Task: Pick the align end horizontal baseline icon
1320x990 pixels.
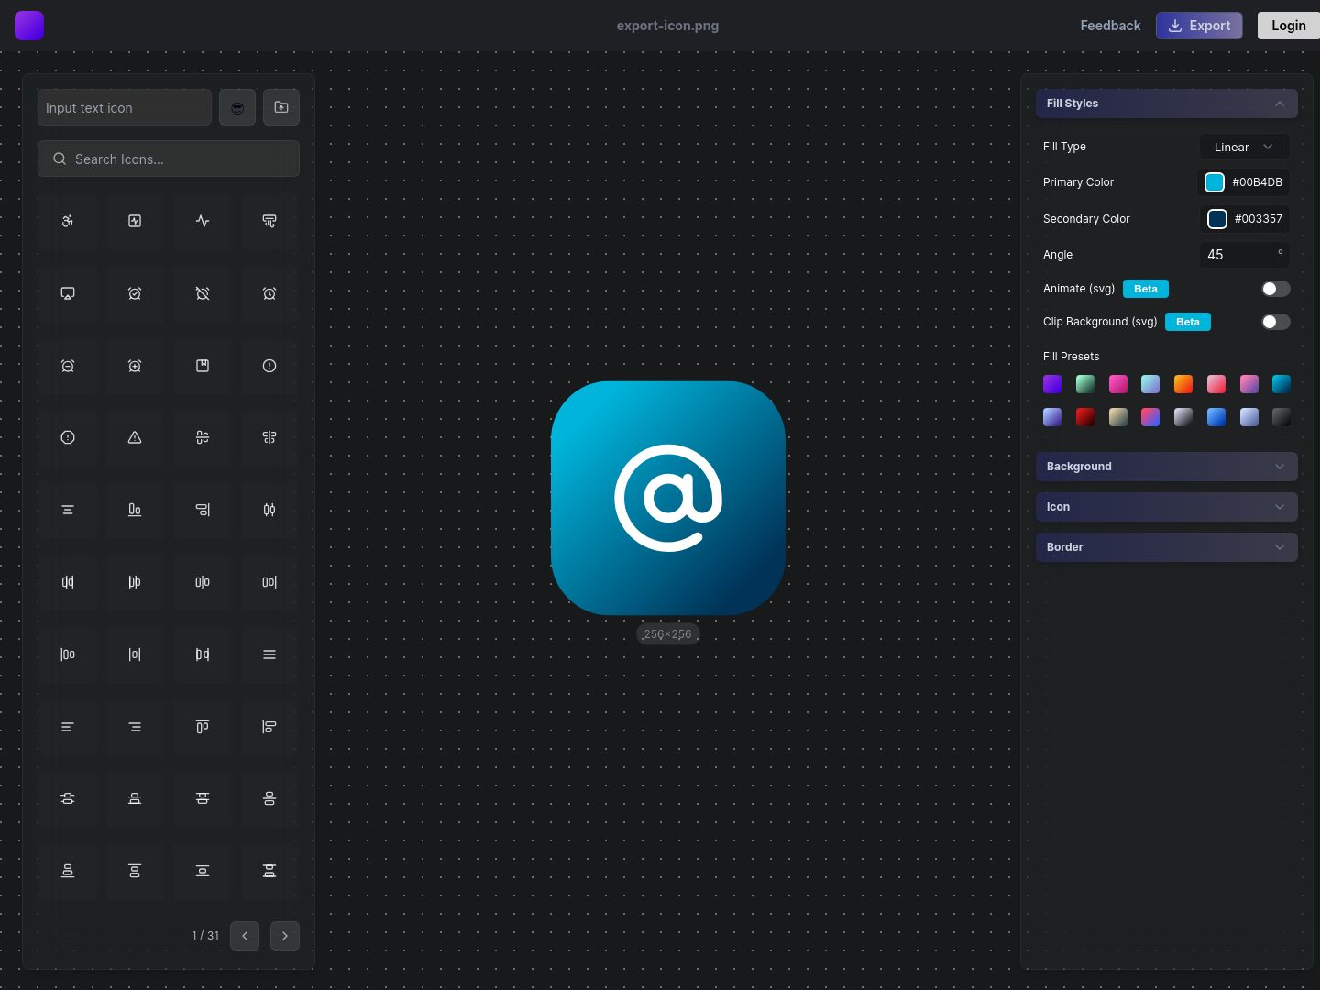Action: (135, 510)
